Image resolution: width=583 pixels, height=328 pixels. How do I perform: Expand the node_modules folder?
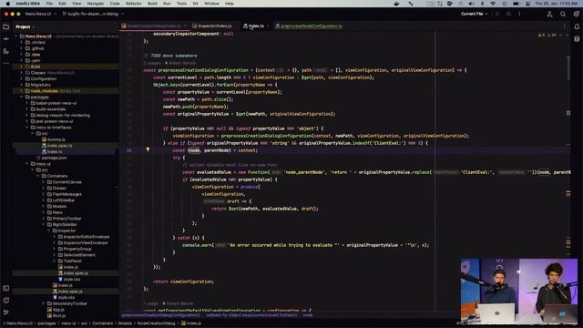coord(22,91)
